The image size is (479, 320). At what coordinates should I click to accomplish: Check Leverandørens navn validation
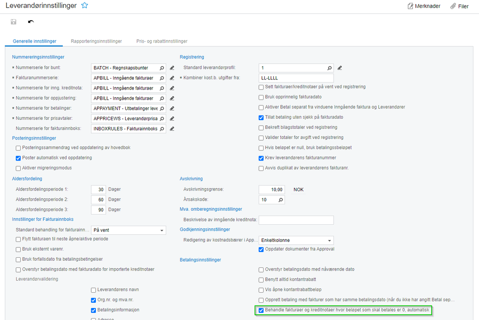click(x=93, y=290)
